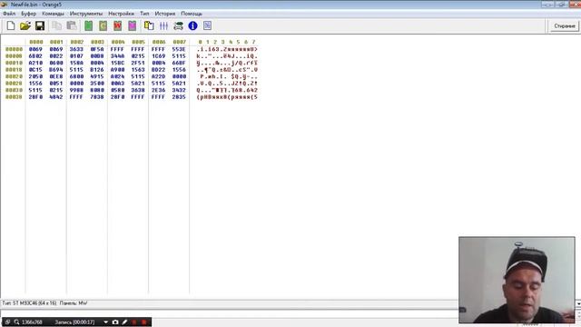Click the Стирание button at top right
Image resolution: width=581 pixels, height=327 pixels.
[565, 26]
